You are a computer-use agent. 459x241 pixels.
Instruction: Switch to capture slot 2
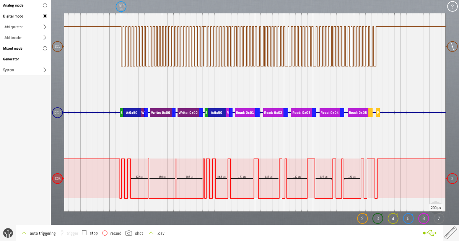pyautogui.click(x=362, y=218)
